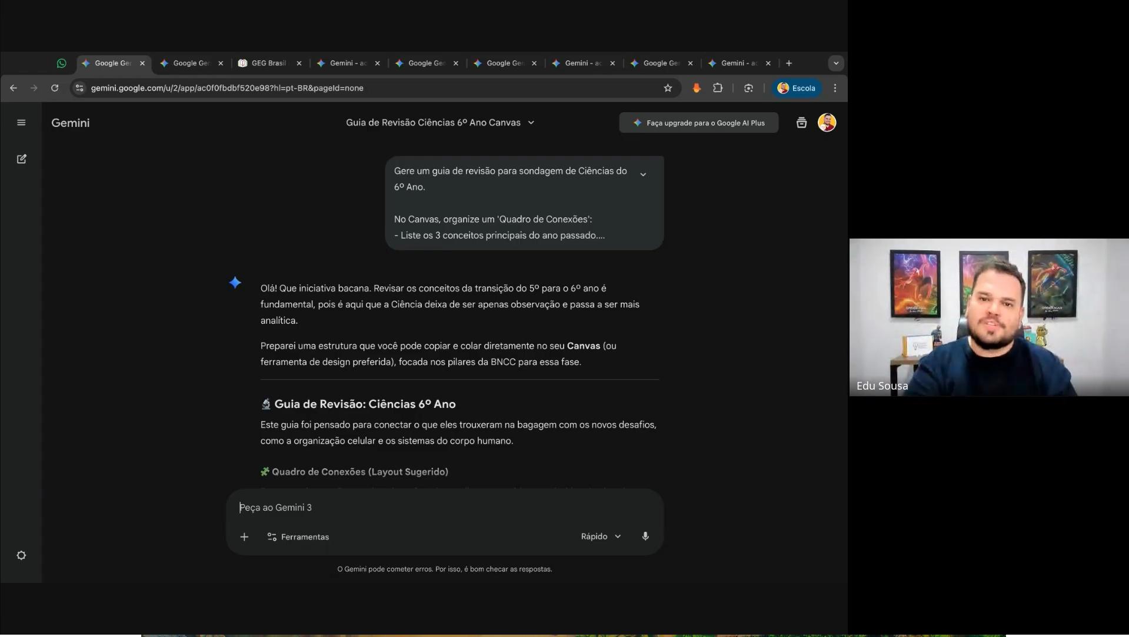Open the stacked cards icon beside avatar

pyautogui.click(x=801, y=123)
